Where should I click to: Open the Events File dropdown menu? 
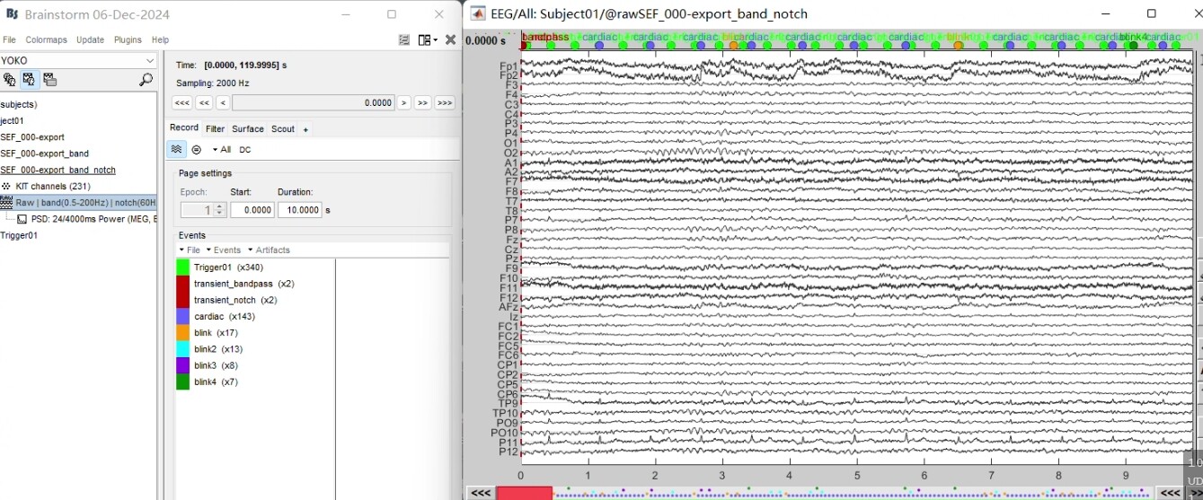pyautogui.click(x=189, y=250)
